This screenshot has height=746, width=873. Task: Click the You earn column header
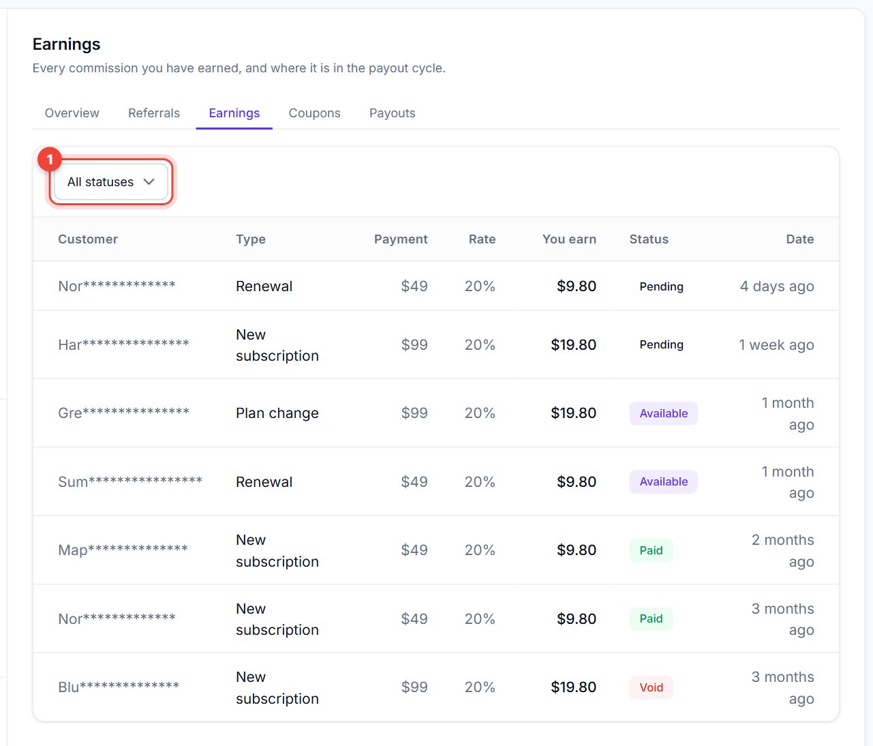click(569, 239)
